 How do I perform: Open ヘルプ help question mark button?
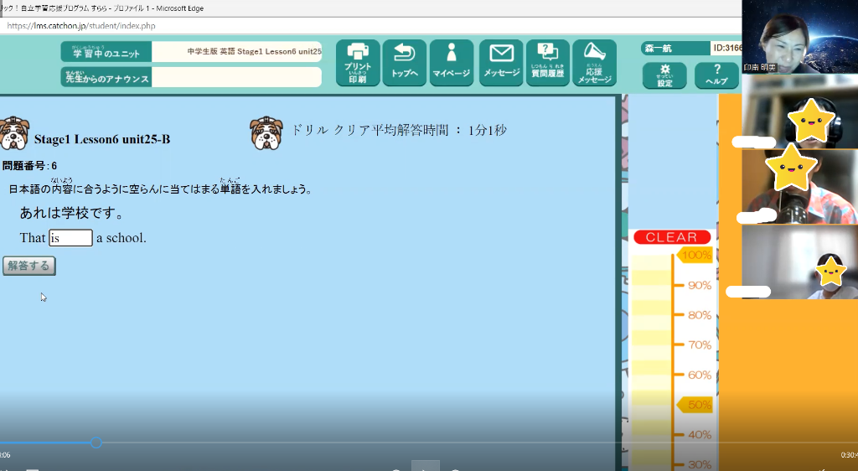[716, 75]
